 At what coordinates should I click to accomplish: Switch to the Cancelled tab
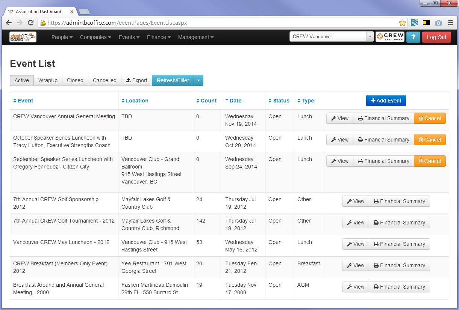click(105, 80)
